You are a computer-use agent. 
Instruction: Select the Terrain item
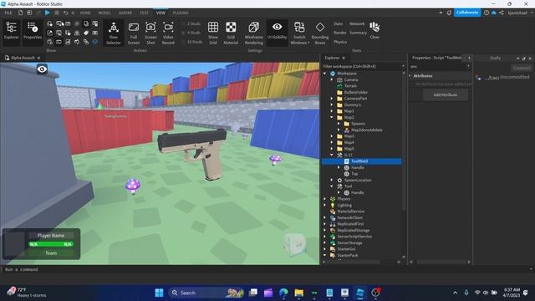click(x=350, y=86)
